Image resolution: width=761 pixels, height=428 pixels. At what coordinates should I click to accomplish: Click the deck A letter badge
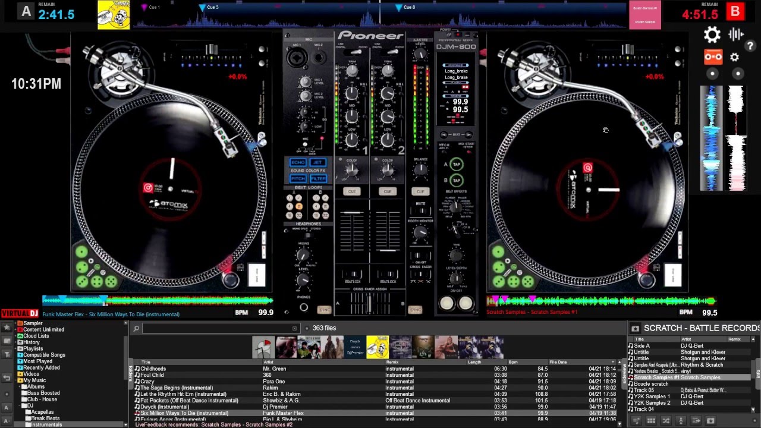pos(26,12)
